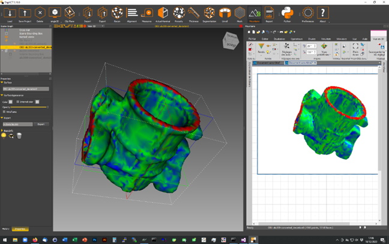Open the Windows Start menu
The height and width of the screenshot is (244, 389).
[5, 240]
